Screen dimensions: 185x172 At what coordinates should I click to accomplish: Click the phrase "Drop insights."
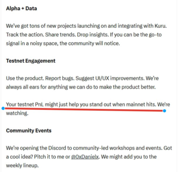(93, 35)
